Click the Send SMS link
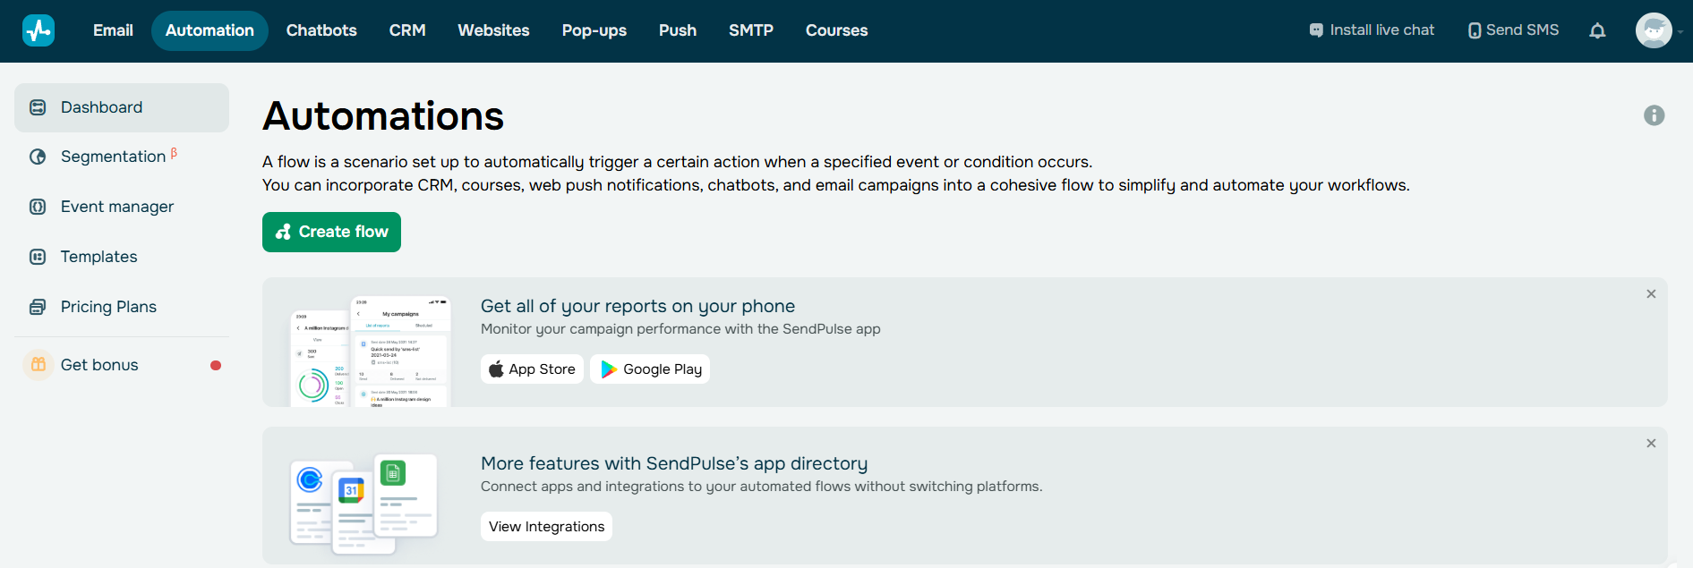 coord(1514,30)
